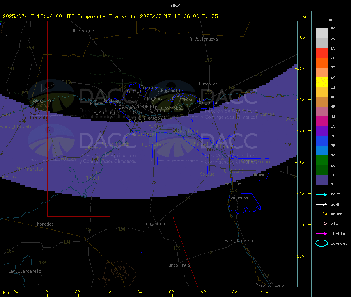Click the 'km' unit label at bottom left
The width and height of the screenshot is (351, 297).
(x=5, y=293)
